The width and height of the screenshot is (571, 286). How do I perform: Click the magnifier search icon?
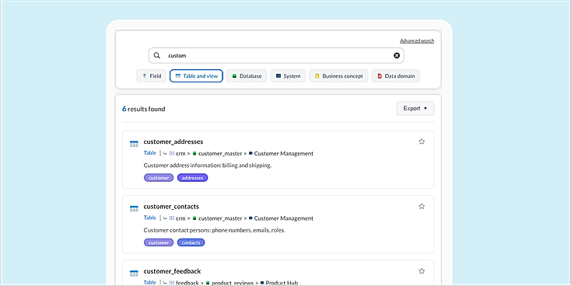pyautogui.click(x=157, y=55)
